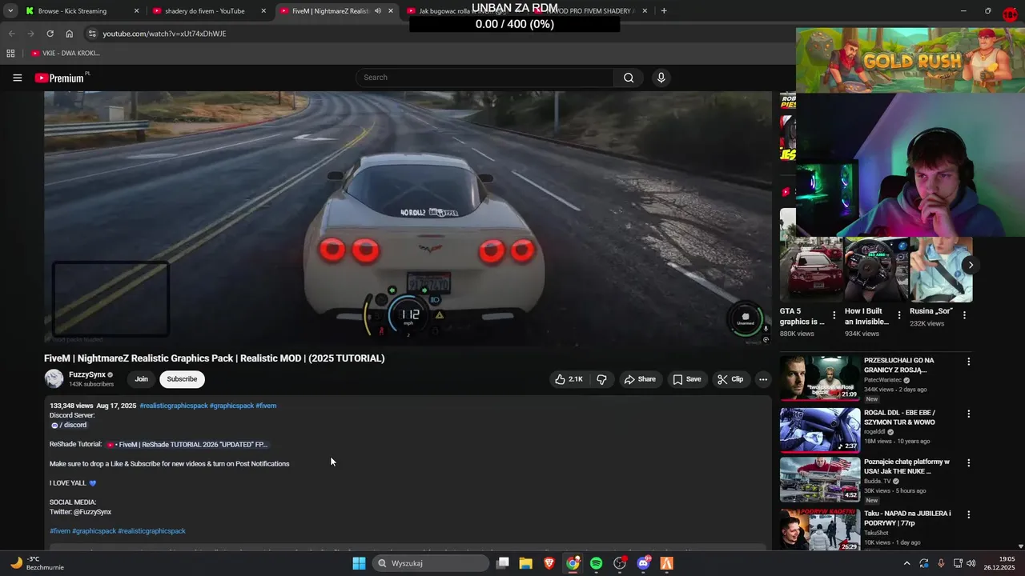Open the weather widget -3°C Bezchmurnie
Screen dimensions: 1025x576
pyautogui.click(x=36, y=563)
